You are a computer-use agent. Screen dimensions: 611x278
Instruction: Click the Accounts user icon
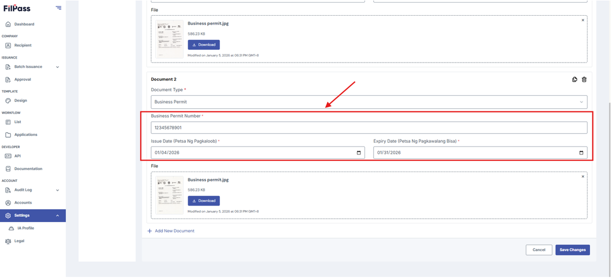click(8, 203)
